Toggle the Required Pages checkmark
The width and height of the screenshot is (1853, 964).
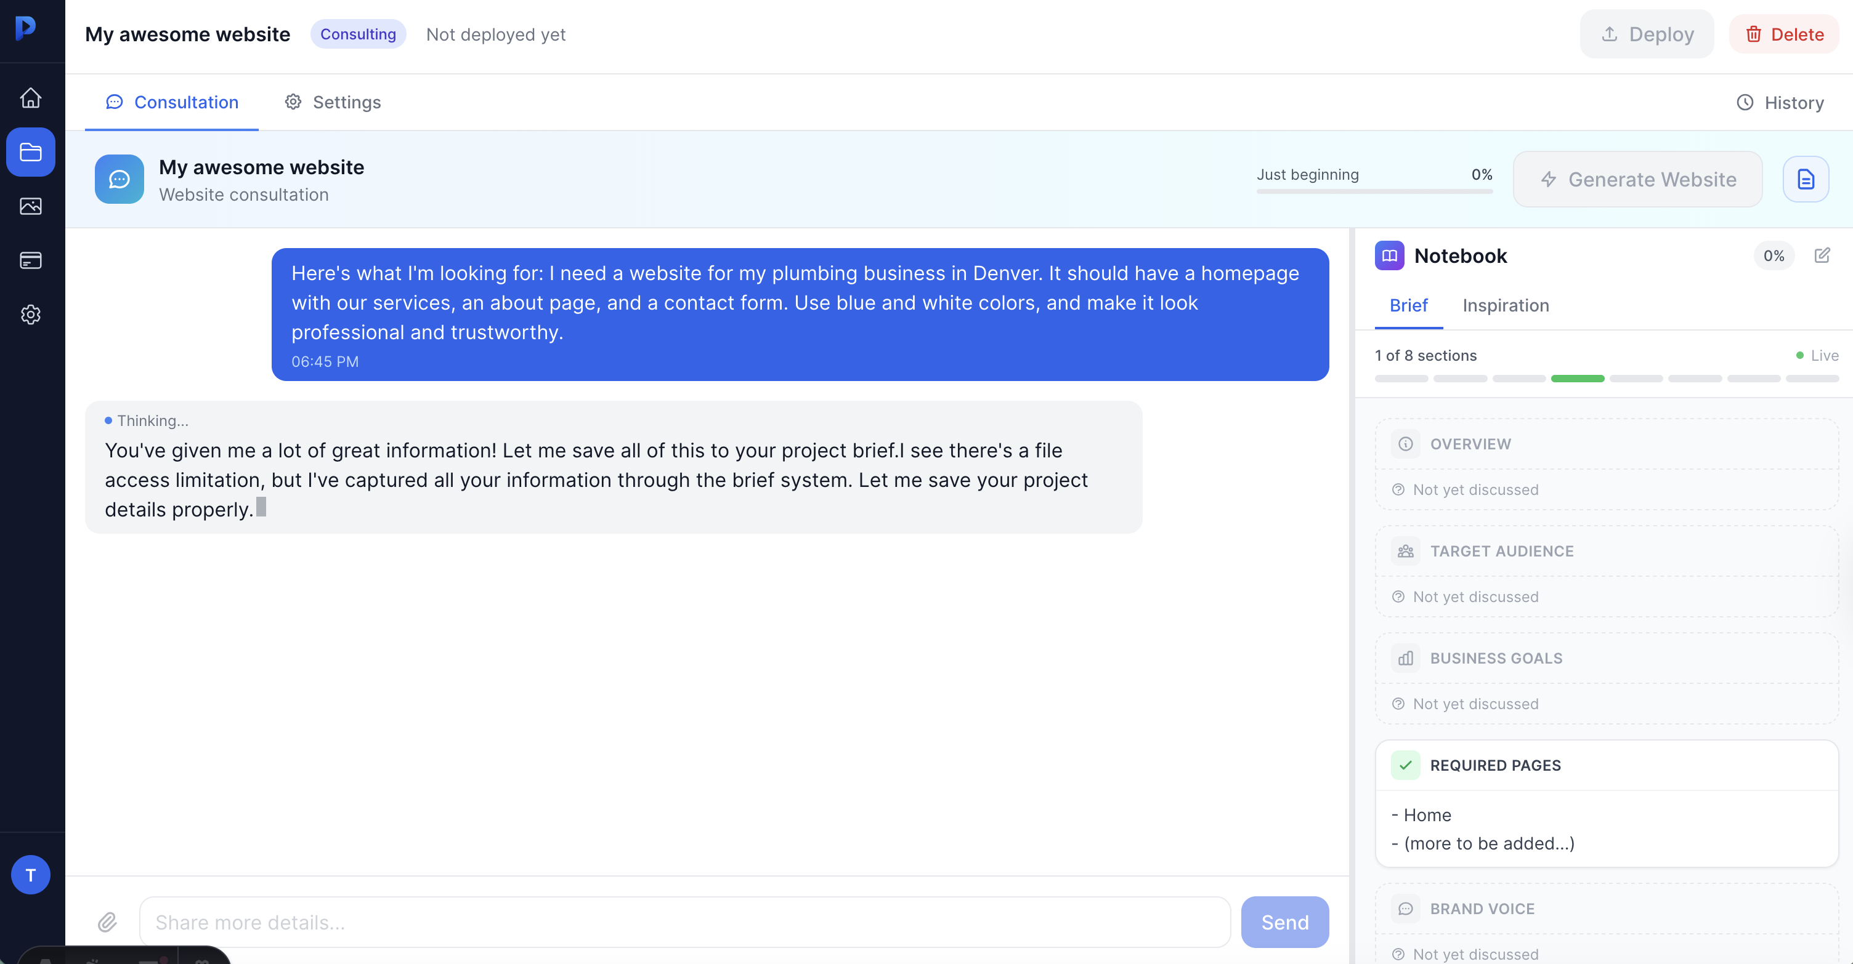point(1405,766)
